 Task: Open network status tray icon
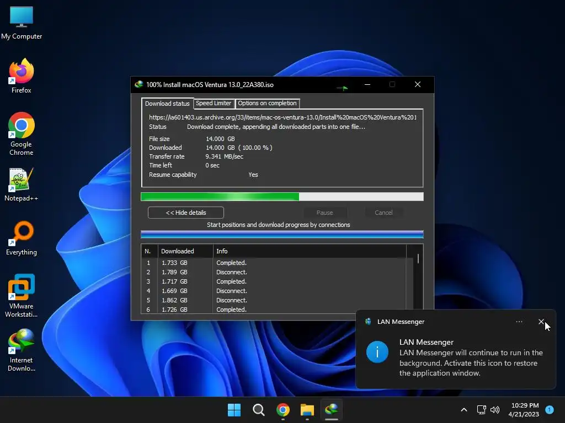(x=481, y=410)
